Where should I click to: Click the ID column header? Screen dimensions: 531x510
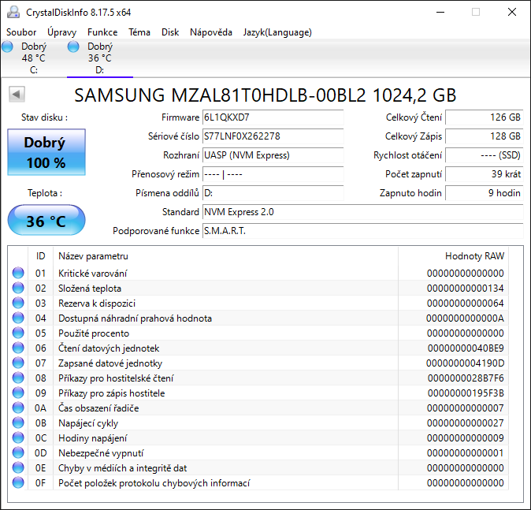click(x=40, y=256)
